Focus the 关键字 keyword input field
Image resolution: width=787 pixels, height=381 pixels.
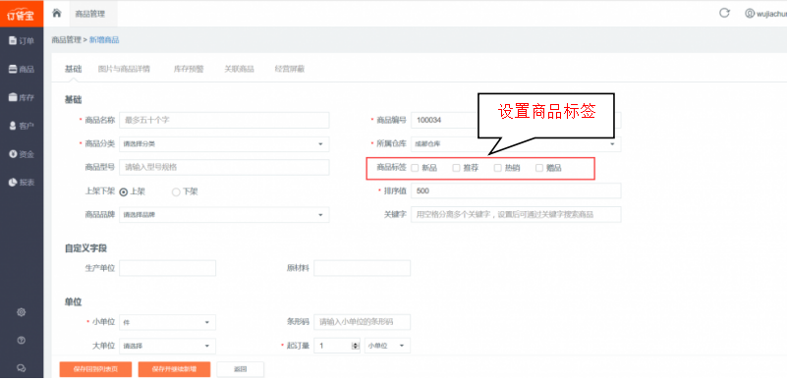[x=516, y=215]
